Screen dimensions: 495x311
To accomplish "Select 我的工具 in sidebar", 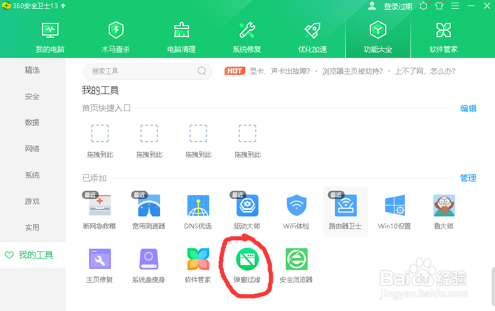I will coord(33,255).
